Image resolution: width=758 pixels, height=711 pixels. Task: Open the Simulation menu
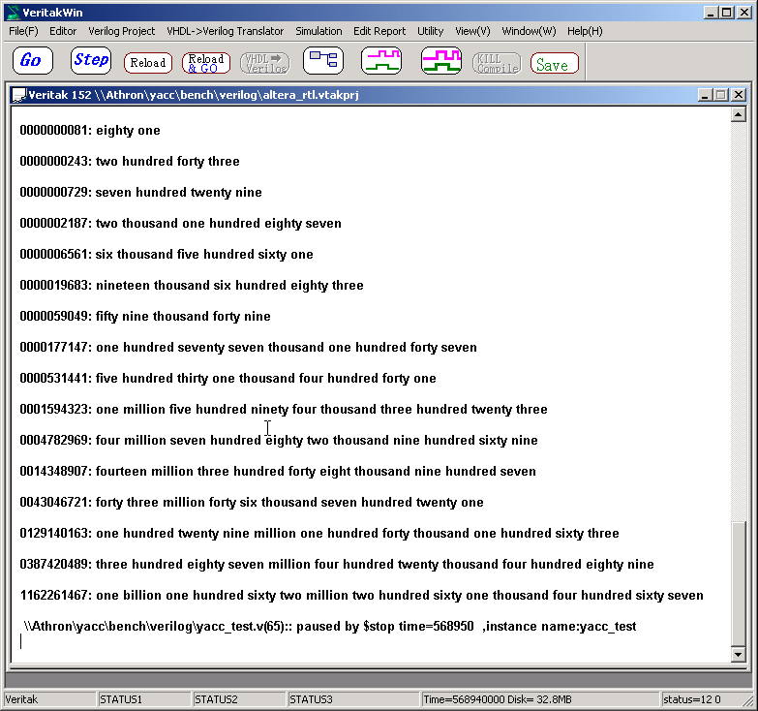[318, 31]
